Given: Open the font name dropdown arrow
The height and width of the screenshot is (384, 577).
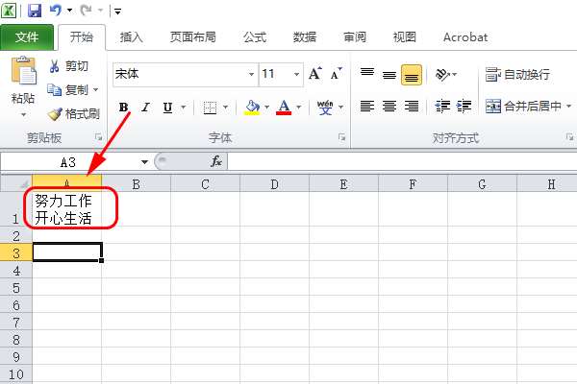Looking at the screenshot, I should point(251,74).
